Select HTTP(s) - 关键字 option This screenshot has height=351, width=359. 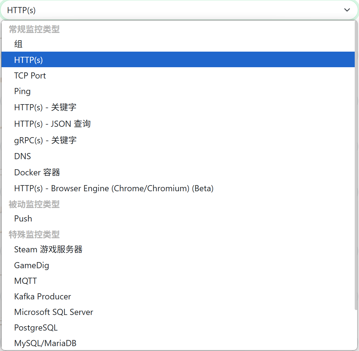click(x=178, y=107)
